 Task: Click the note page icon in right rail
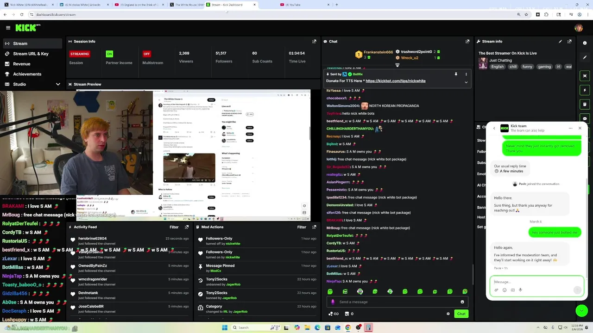pyautogui.click(x=585, y=105)
